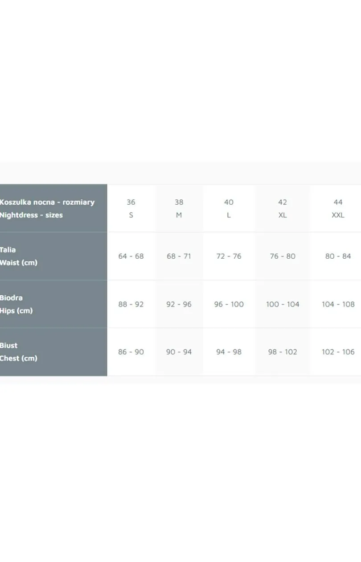This screenshot has width=361, height=562.
Task: Click the waist value 68 - 71
Action: coord(179,256)
